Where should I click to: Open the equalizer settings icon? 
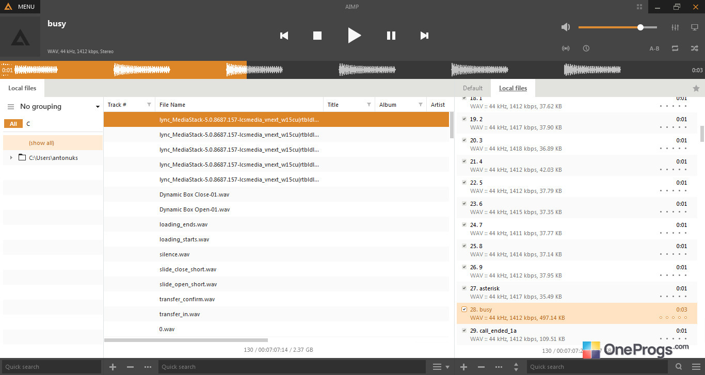pyautogui.click(x=675, y=27)
